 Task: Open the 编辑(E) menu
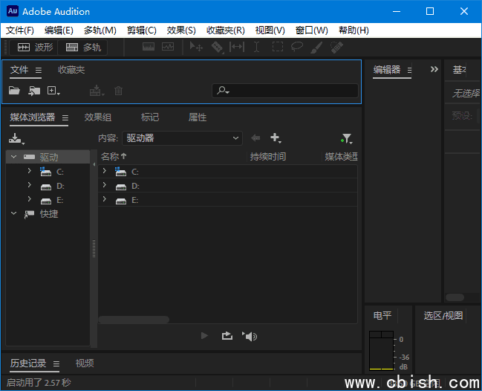pyautogui.click(x=59, y=30)
